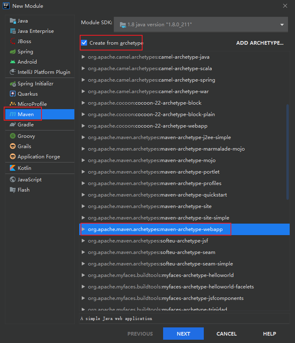
Task: Select maven-archetype-marmalade-mojo row
Action: click(184, 149)
